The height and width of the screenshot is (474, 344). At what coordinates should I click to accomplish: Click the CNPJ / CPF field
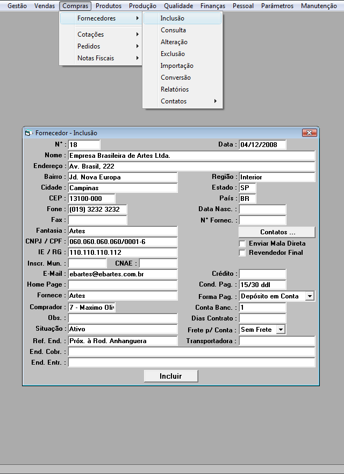123,241
